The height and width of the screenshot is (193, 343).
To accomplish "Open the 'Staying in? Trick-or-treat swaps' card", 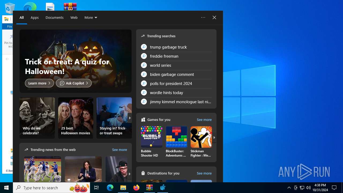I will (114, 118).
